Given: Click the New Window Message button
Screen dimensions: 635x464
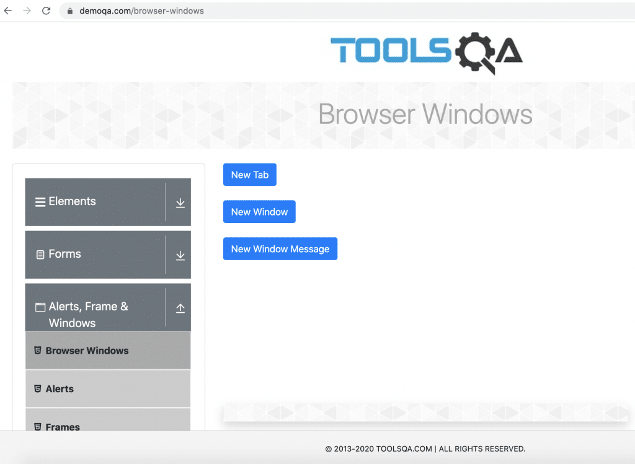Looking at the screenshot, I should pyautogui.click(x=280, y=248).
